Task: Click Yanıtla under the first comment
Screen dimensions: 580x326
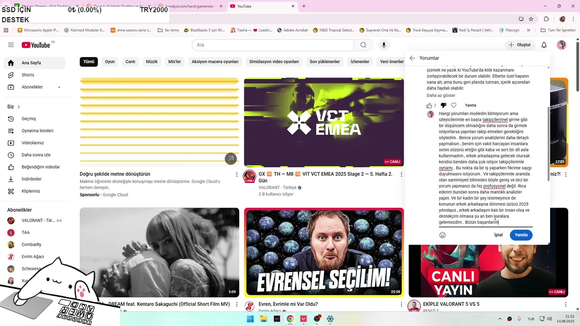Action: tap(470, 105)
